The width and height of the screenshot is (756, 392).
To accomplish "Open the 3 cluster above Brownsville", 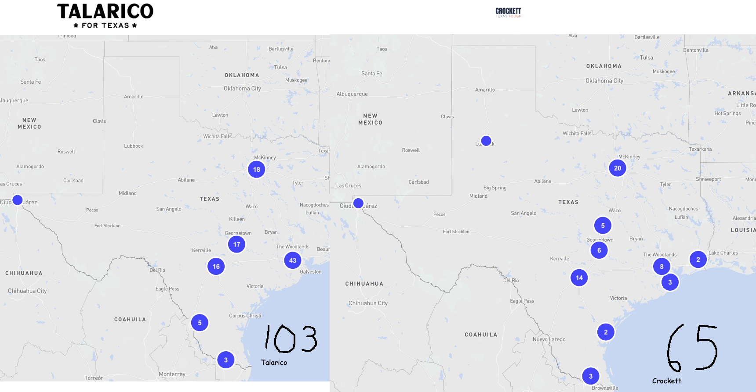I will (591, 376).
